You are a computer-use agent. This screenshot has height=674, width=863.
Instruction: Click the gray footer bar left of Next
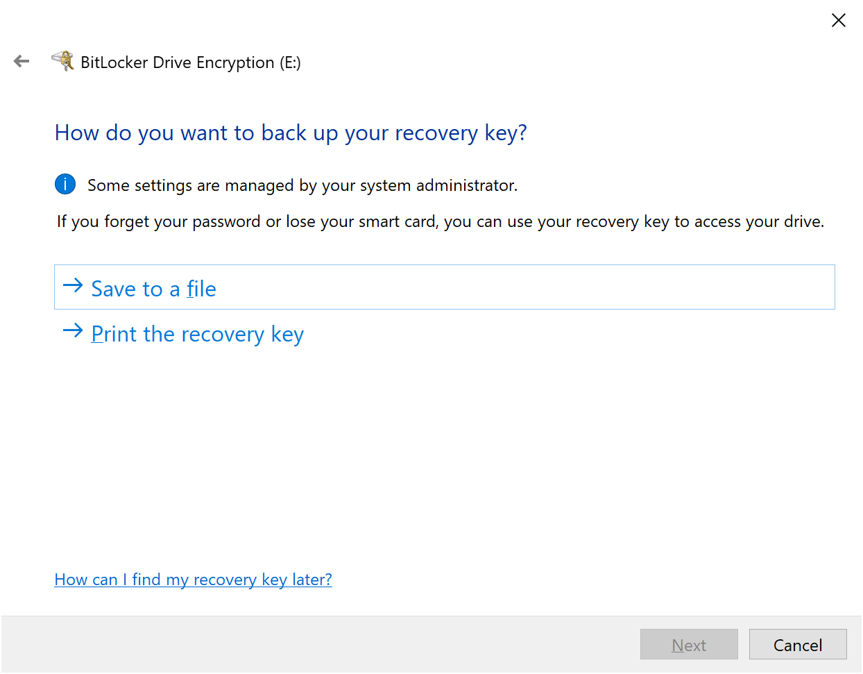pyautogui.click(x=319, y=645)
